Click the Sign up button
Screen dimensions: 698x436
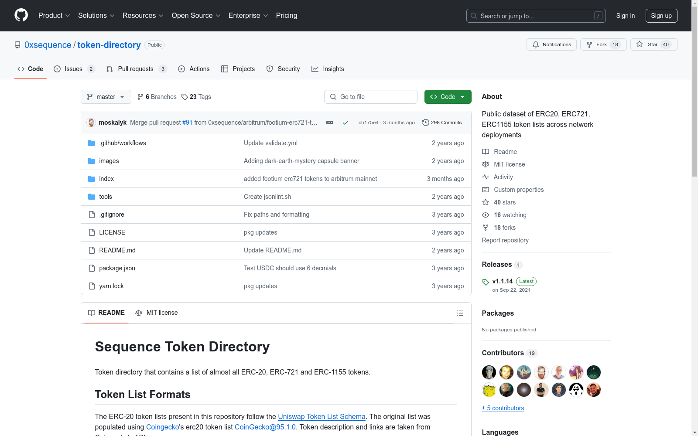661,16
